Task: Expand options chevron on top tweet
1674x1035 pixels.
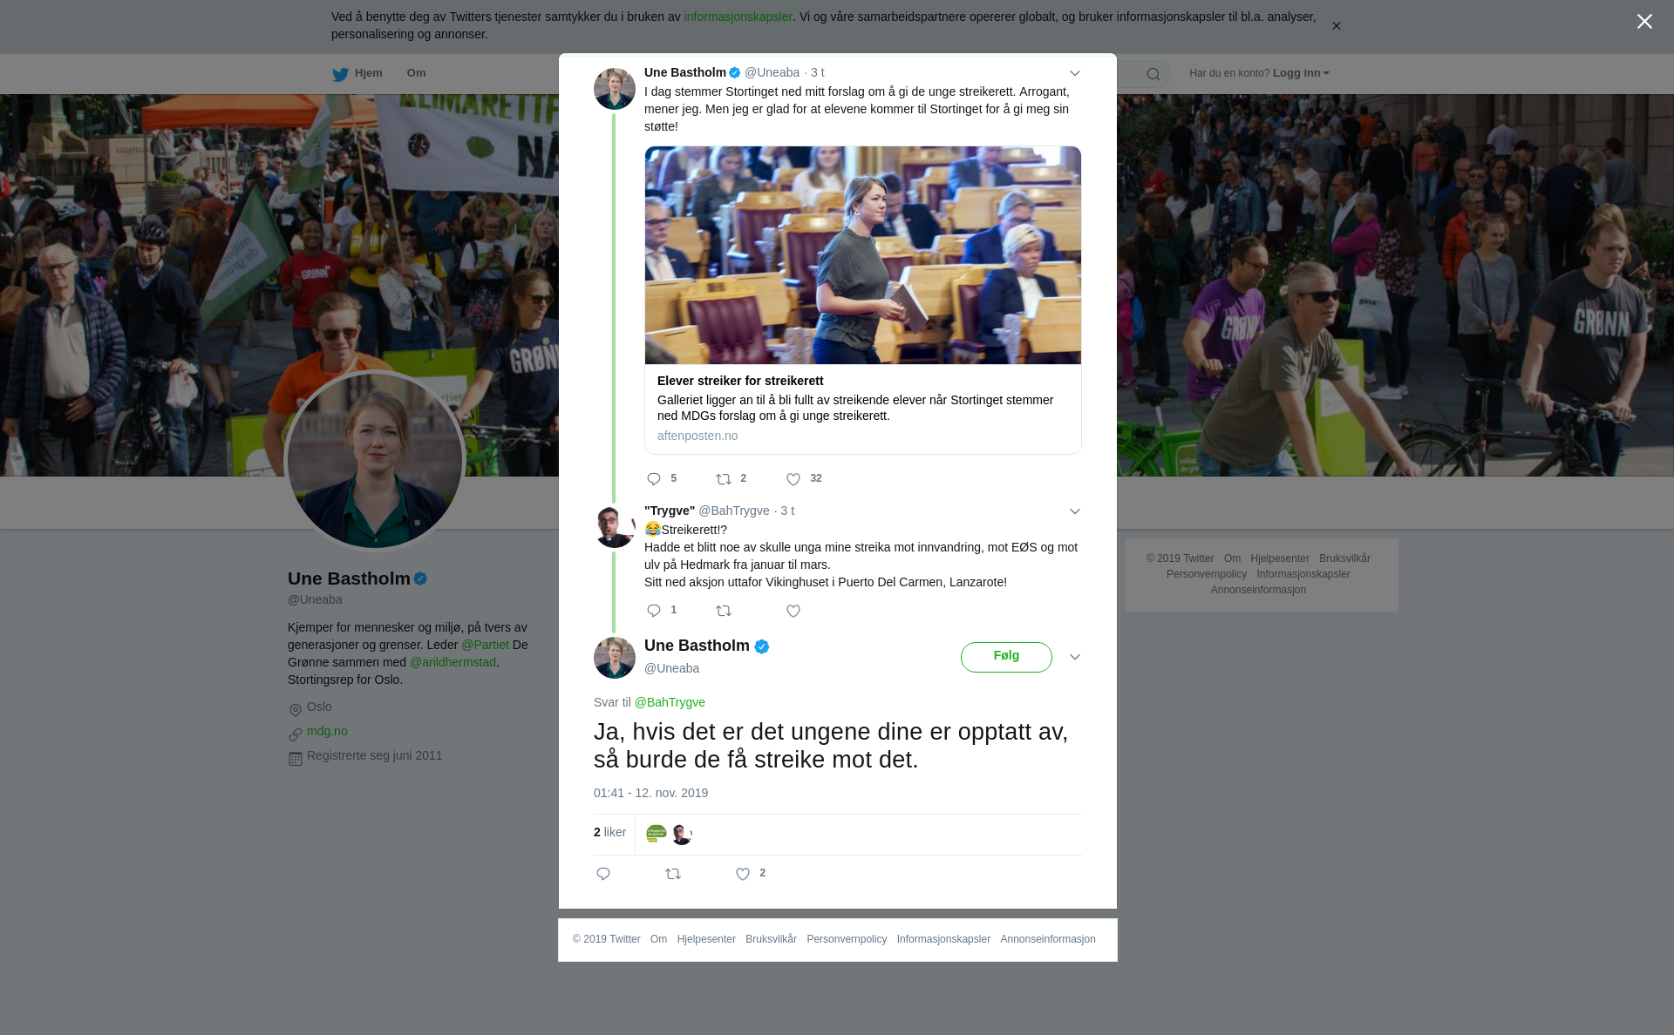Action: click(1075, 73)
